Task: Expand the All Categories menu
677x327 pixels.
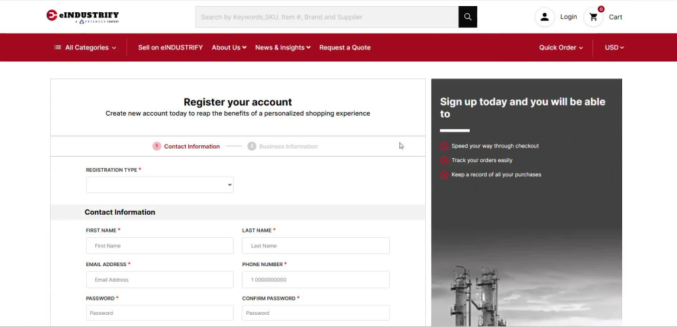Action: coord(85,47)
